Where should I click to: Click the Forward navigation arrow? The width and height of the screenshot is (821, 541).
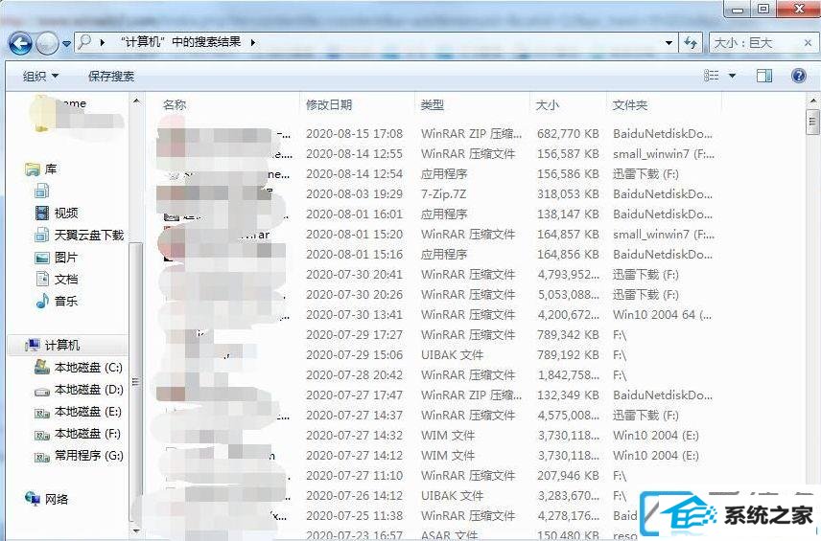[48, 43]
